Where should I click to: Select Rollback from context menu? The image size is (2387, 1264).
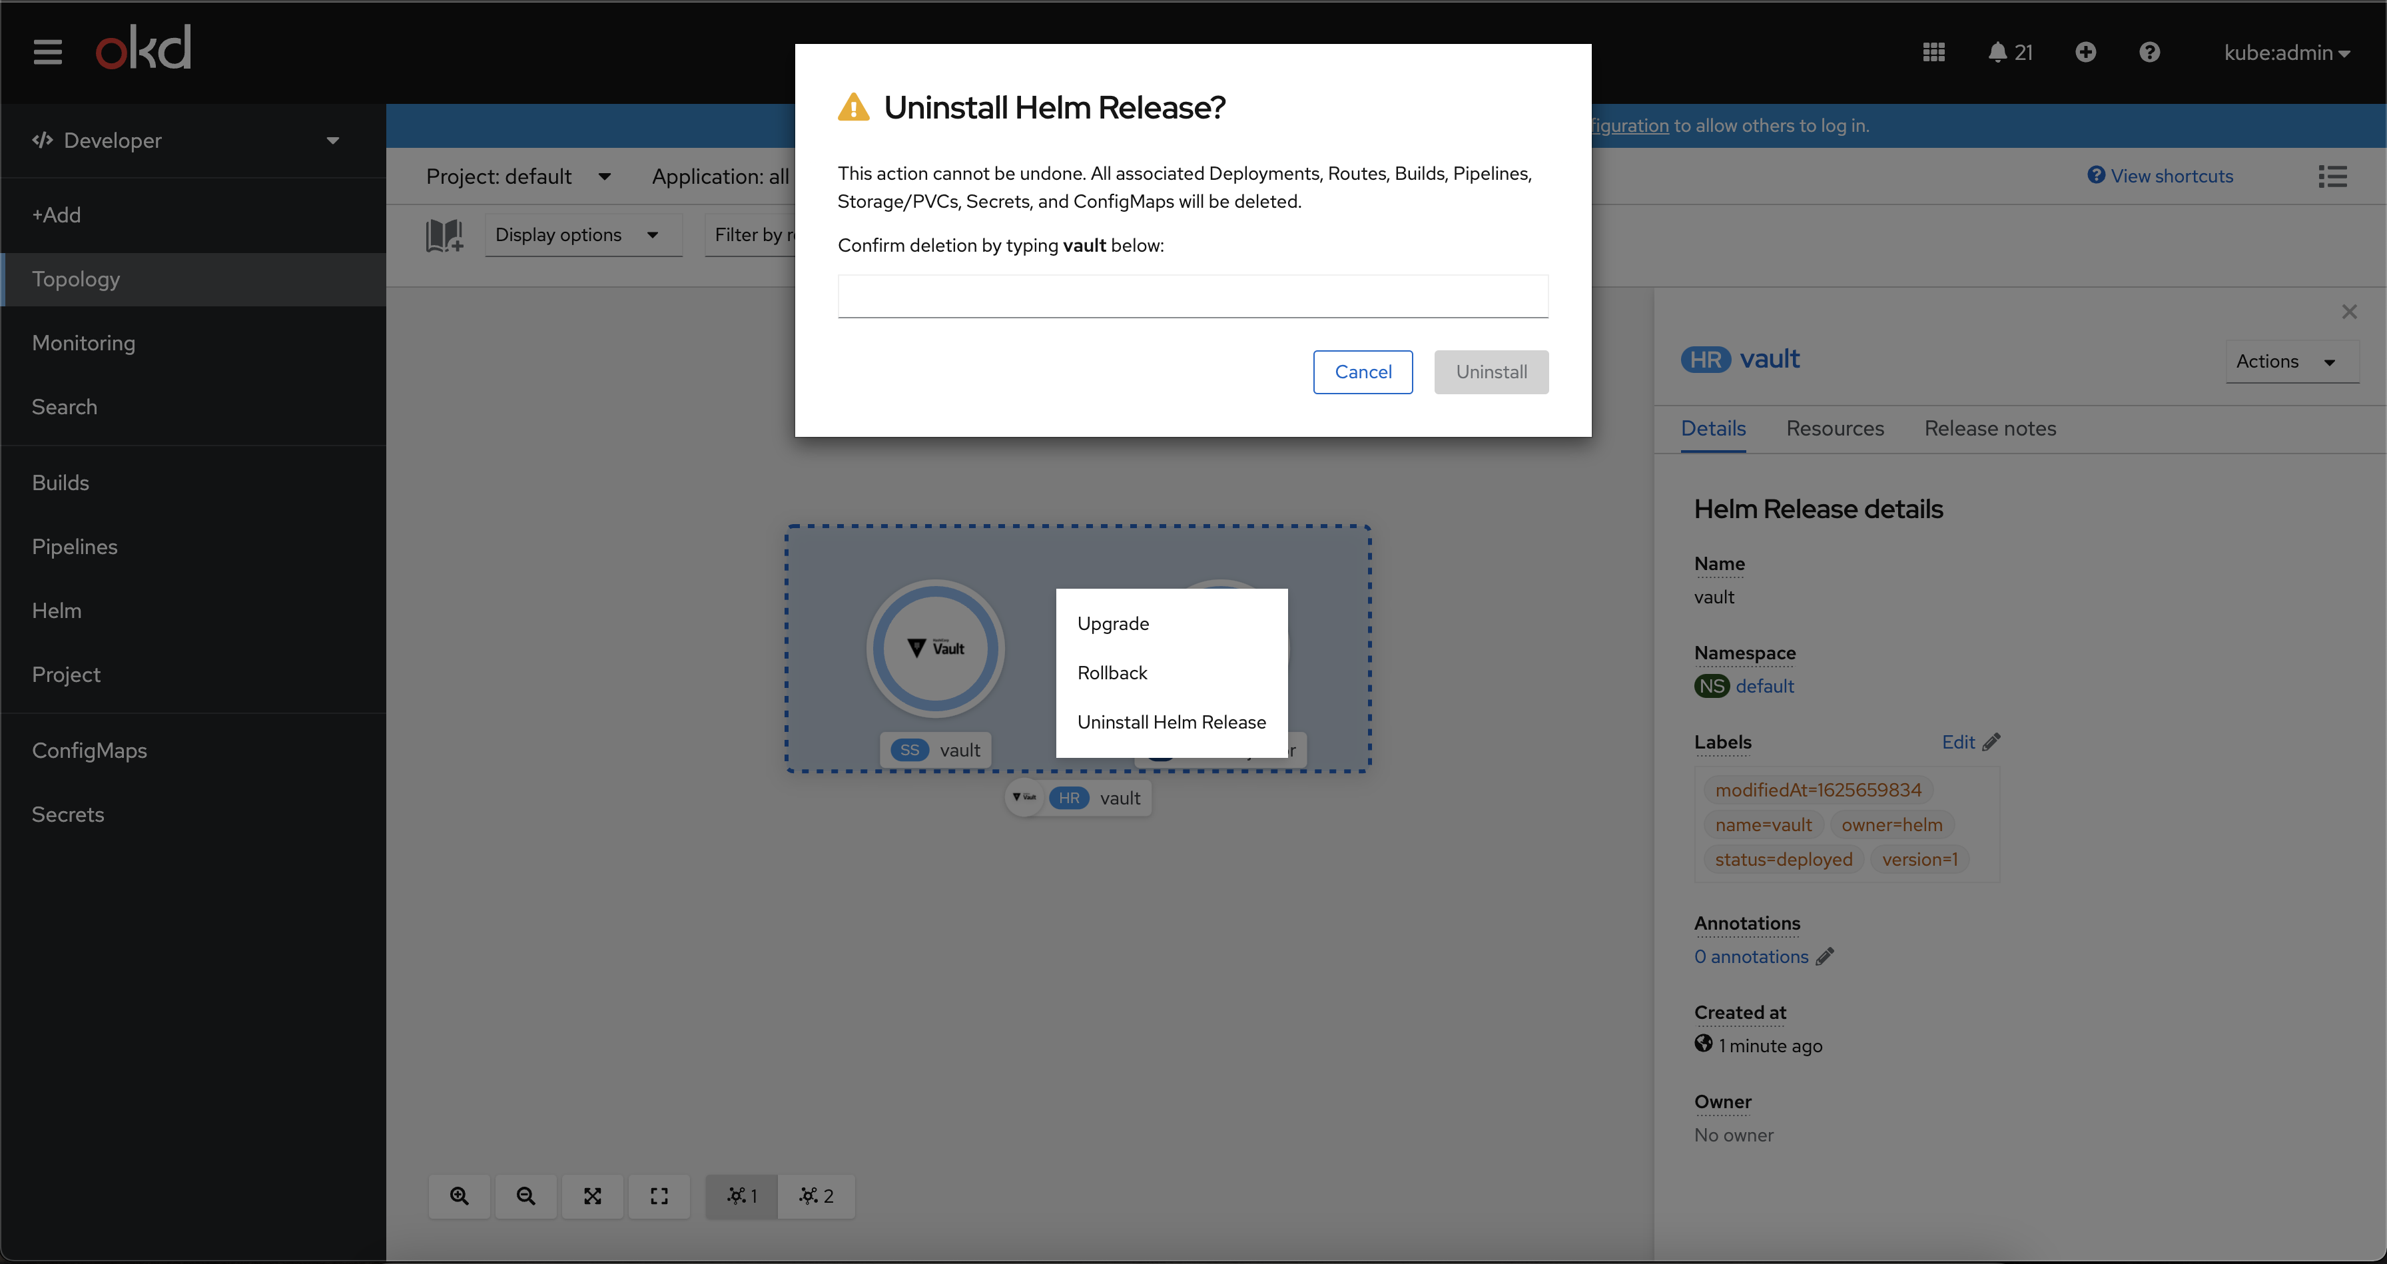pyautogui.click(x=1112, y=673)
